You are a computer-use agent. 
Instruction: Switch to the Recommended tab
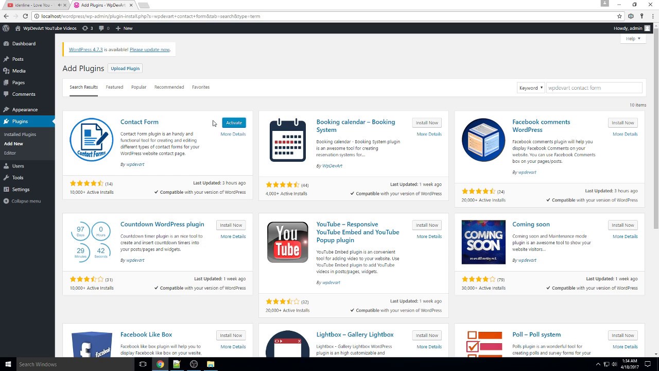coord(169,87)
